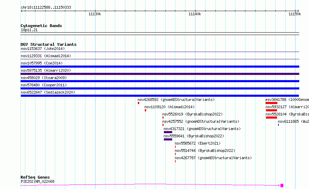Select the magenta PIEZO2 exon block
Image resolution: width=309 pixels, height=189 pixels.
click(x=282, y=186)
